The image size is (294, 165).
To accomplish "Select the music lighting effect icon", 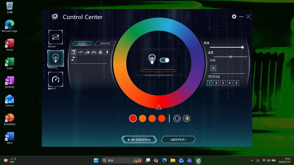I will click(73, 58).
